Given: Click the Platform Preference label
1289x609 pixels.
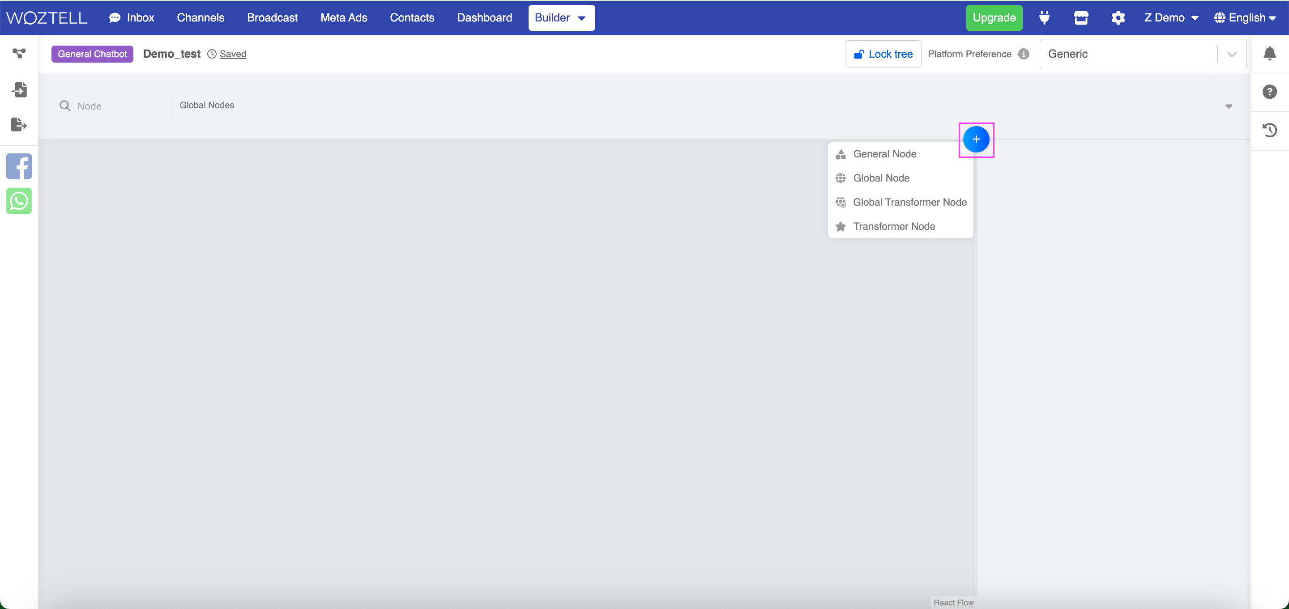Looking at the screenshot, I should (969, 54).
